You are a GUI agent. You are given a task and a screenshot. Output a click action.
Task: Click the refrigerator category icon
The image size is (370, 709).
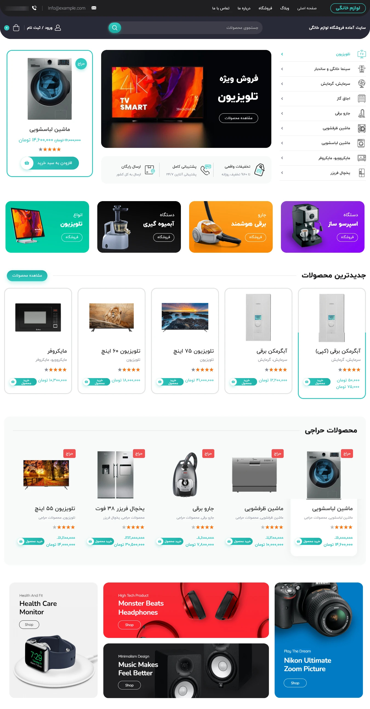(362, 173)
